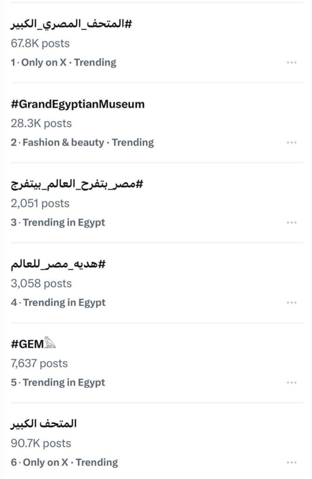This screenshot has height=479, width=312.
Task: Open more options for #GEM trend
Action: click(x=291, y=382)
